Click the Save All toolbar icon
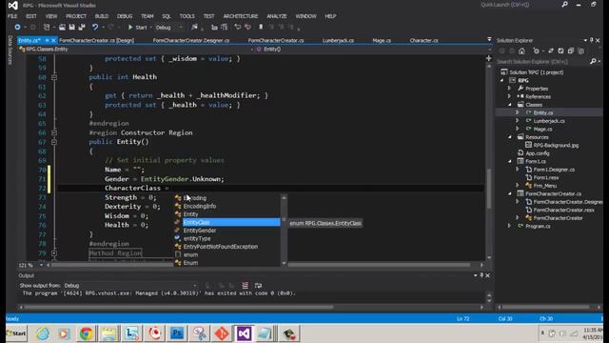The width and height of the screenshot is (609, 343). tap(82, 28)
